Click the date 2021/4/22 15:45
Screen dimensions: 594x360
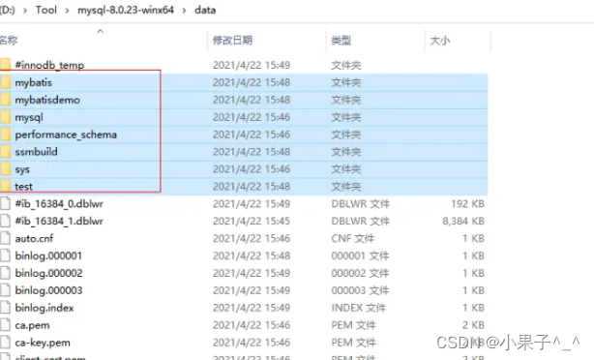click(252, 221)
